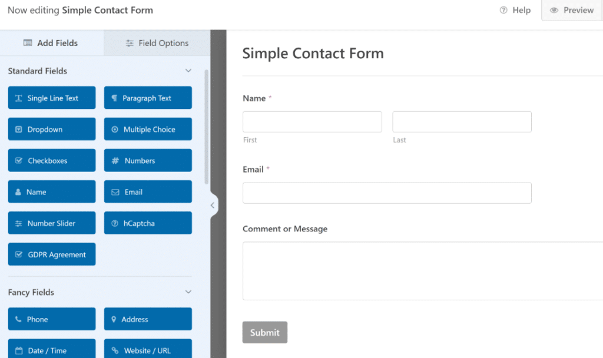Add a GDPR Agreement field
The image size is (603, 358).
[51, 254]
